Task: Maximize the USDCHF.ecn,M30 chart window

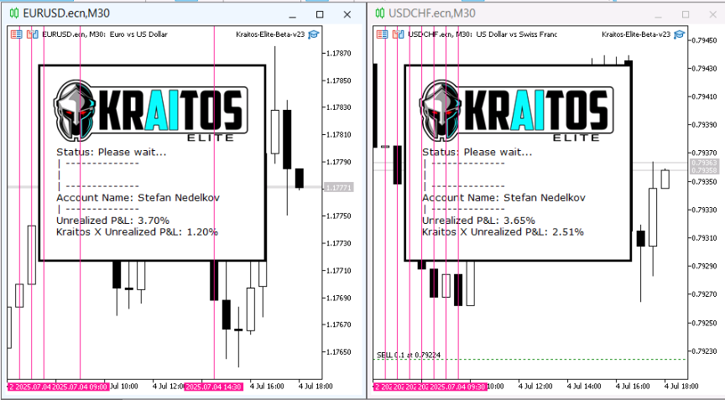Action: pos(686,15)
